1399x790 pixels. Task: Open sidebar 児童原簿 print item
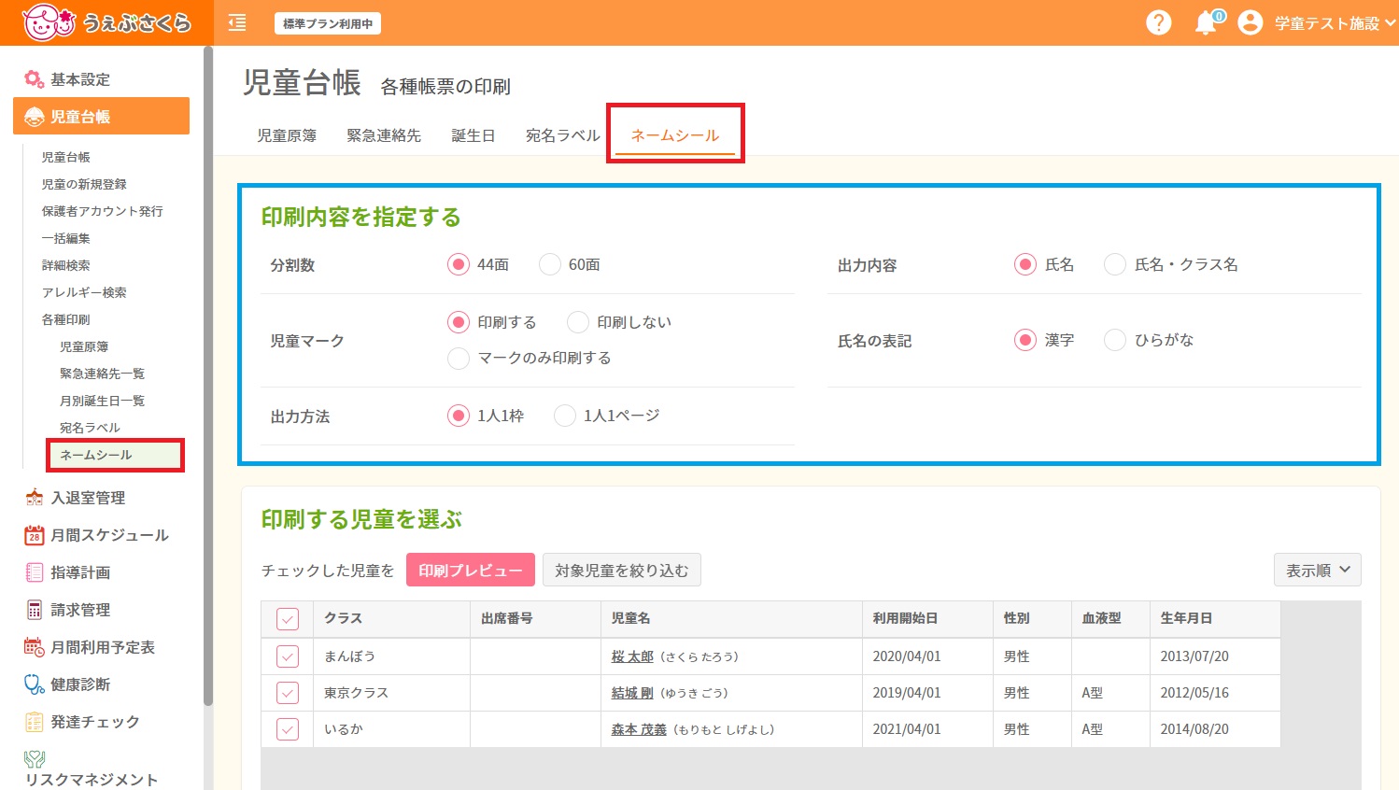[84, 346]
